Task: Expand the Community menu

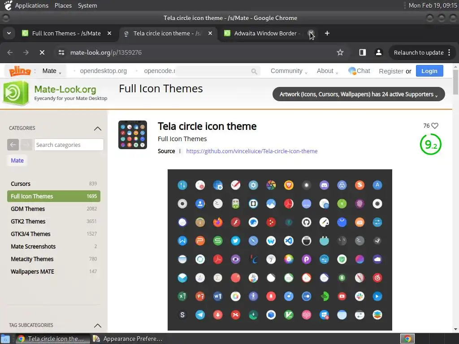Action: coord(289,71)
